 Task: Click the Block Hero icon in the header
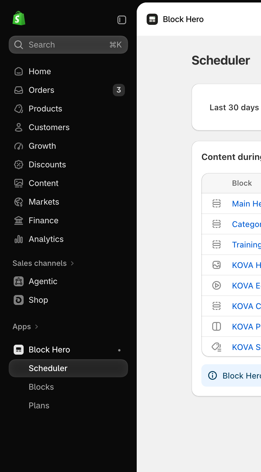[152, 19]
